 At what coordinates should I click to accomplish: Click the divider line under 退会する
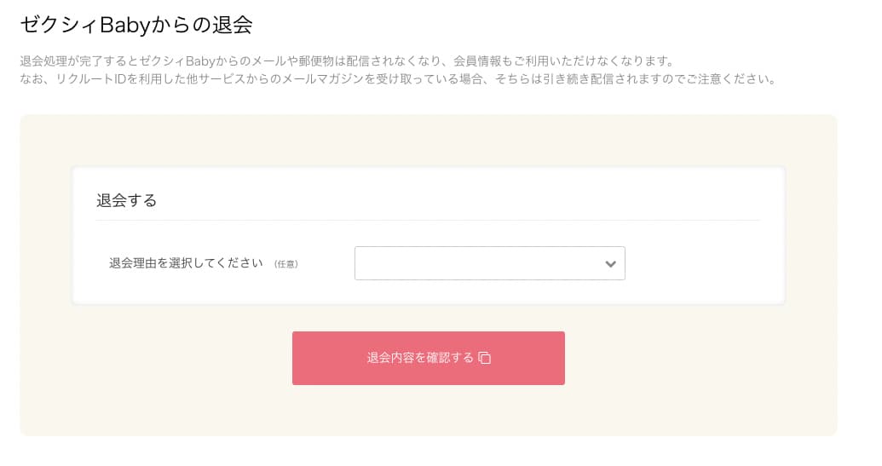(428, 221)
